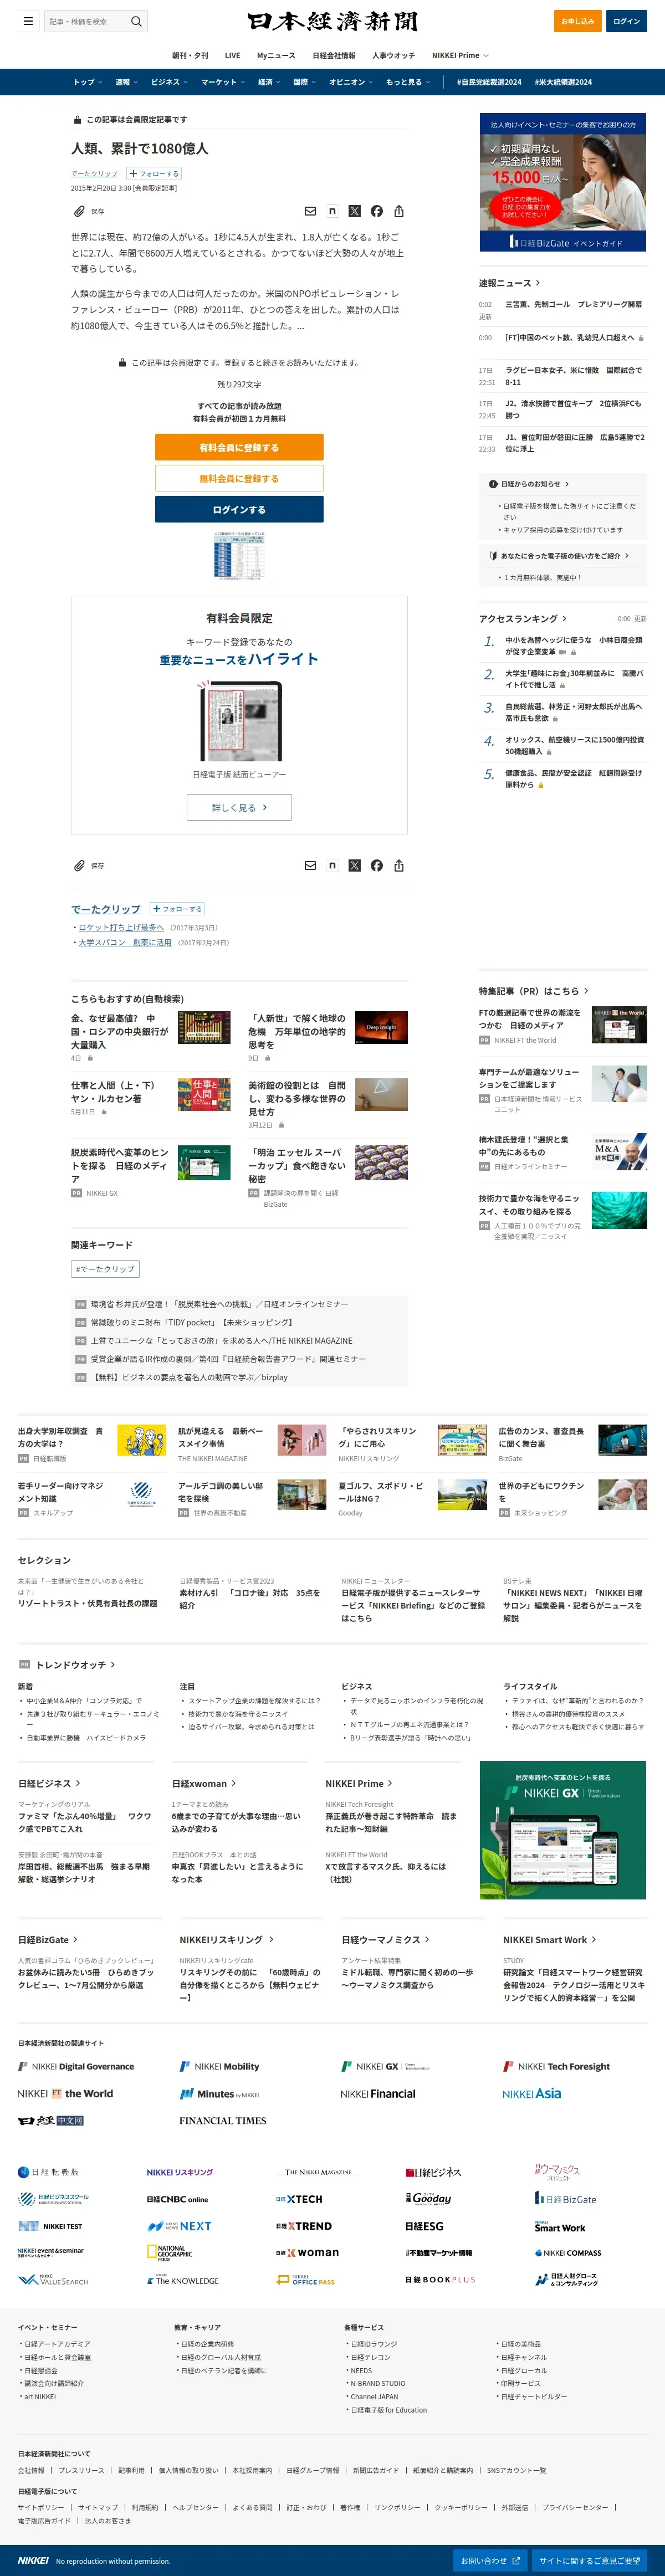Open NIKKEI Mobility logo link

point(219,2066)
